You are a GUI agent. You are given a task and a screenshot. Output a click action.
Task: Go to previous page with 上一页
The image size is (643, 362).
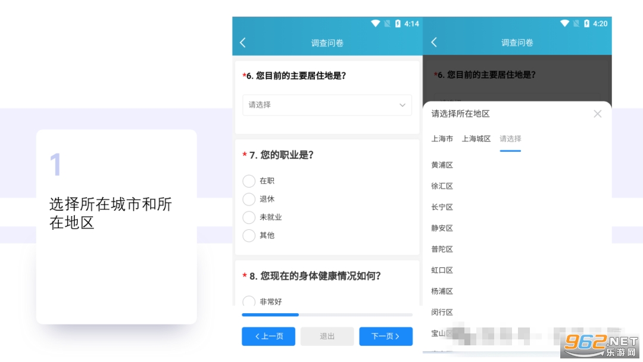(268, 336)
